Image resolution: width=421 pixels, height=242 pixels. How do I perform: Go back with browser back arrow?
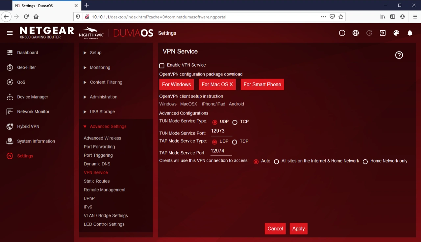(x=6, y=16)
